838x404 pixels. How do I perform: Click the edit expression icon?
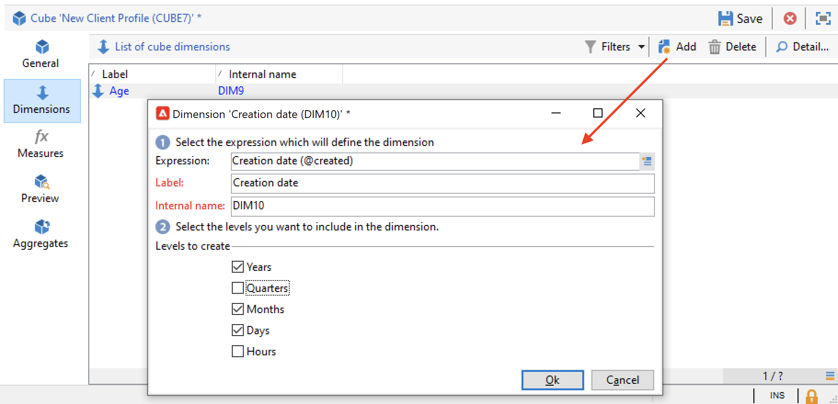pyautogui.click(x=647, y=161)
